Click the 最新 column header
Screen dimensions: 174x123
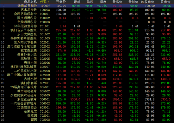77,2
